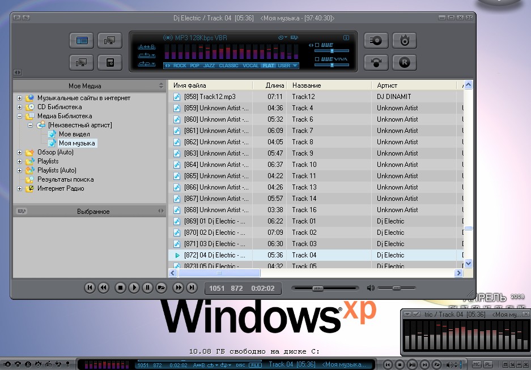Open the portable device button

[110, 63]
